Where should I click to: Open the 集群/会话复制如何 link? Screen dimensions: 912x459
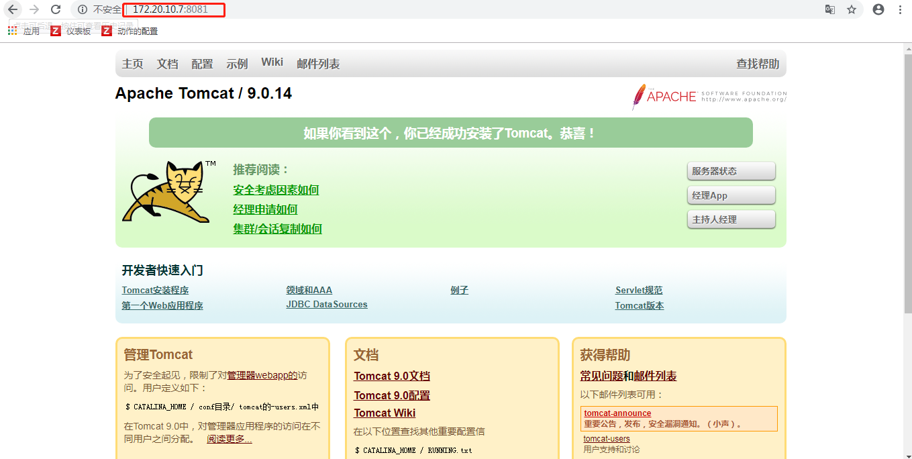(277, 229)
